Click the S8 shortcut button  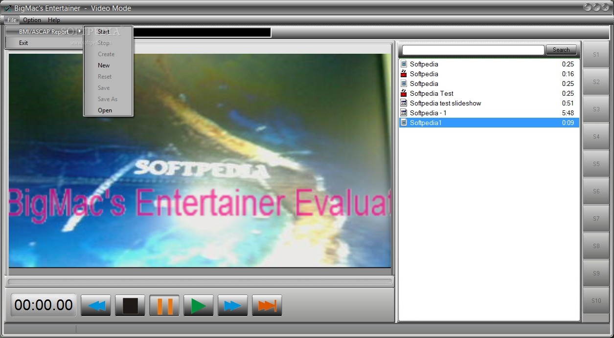coord(596,246)
